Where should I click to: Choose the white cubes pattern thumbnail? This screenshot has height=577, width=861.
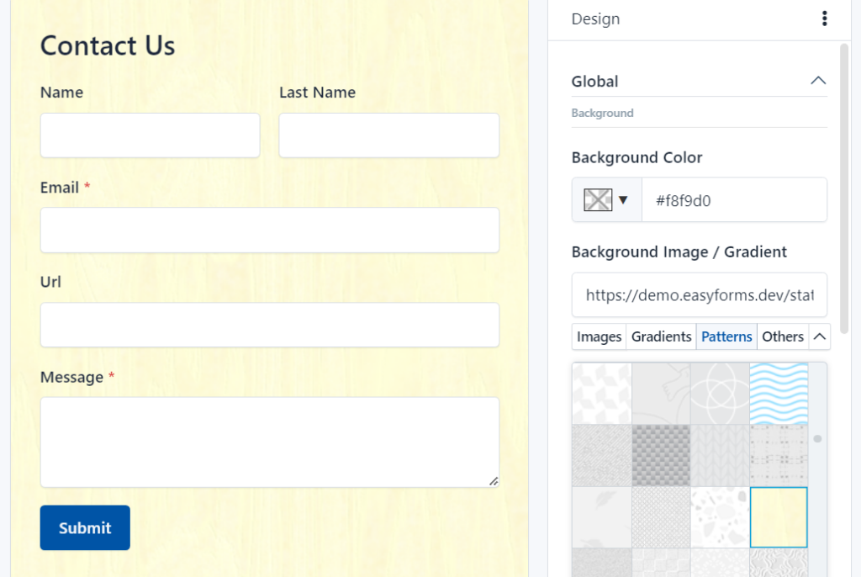602,394
